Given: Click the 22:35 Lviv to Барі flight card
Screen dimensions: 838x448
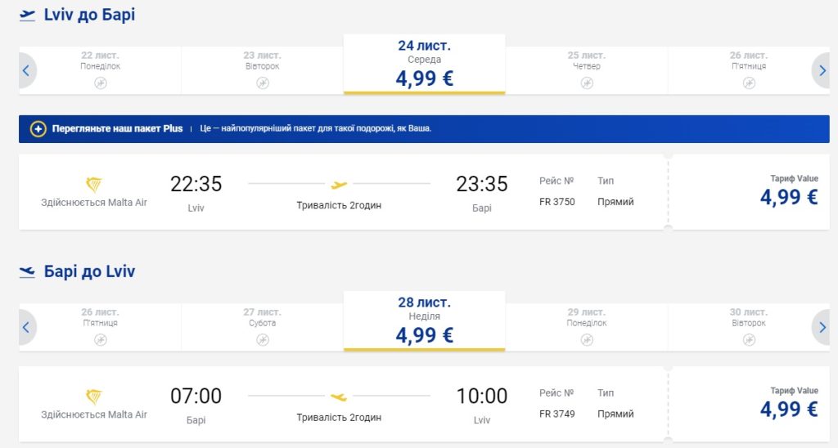Looking at the screenshot, I should tap(344, 192).
